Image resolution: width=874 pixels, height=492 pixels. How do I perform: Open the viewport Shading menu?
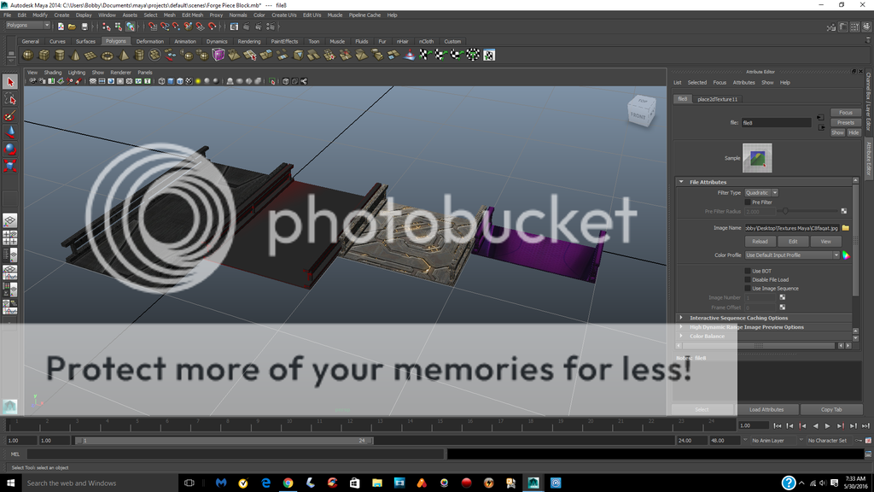point(53,73)
